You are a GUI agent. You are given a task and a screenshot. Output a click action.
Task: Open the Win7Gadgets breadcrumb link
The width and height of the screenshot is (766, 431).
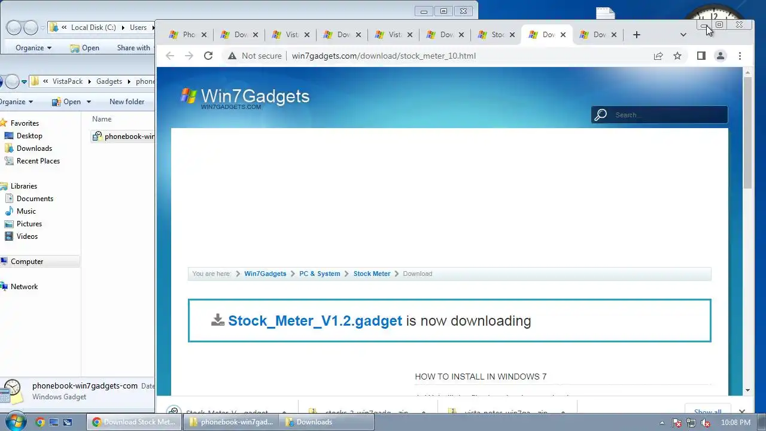point(265,274)
